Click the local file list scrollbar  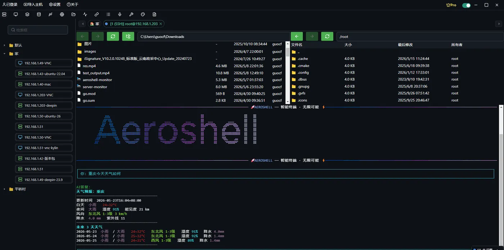pyautogui.click(x=288, y=52)
